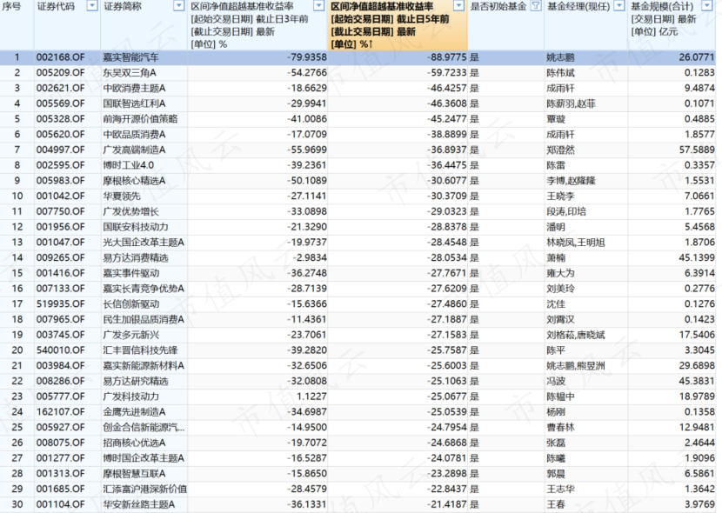
Task: Select fund name 民生加银品质消费A
Action: point(144,319)
